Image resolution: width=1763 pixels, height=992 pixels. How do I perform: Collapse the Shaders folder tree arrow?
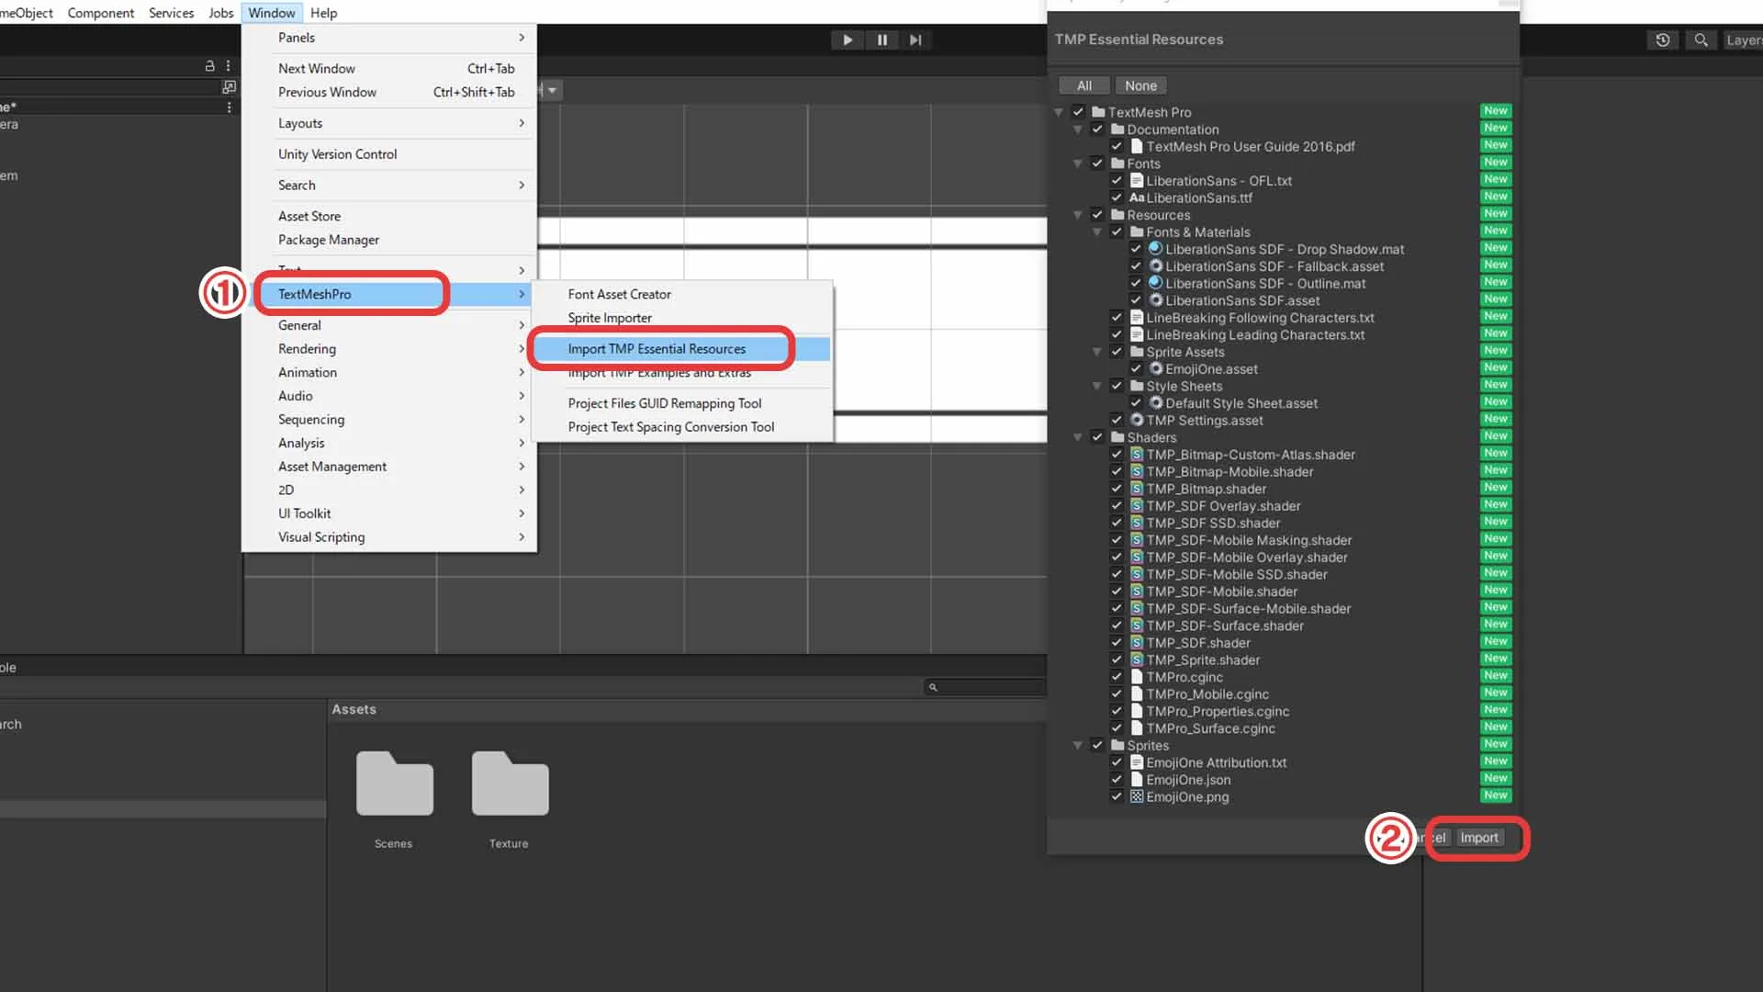[1078, 437]
